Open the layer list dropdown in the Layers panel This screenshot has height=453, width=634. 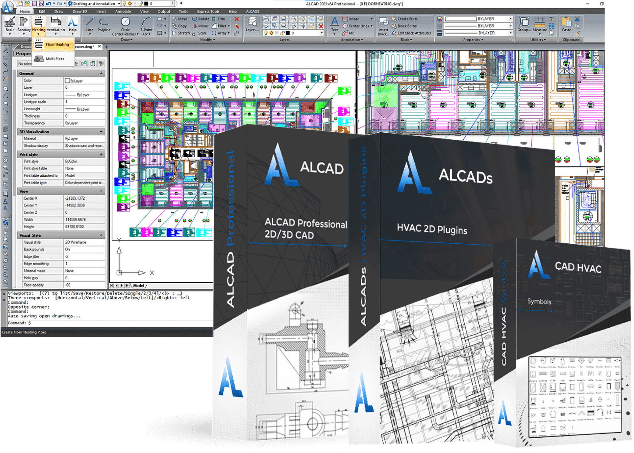tap(321, 33)
